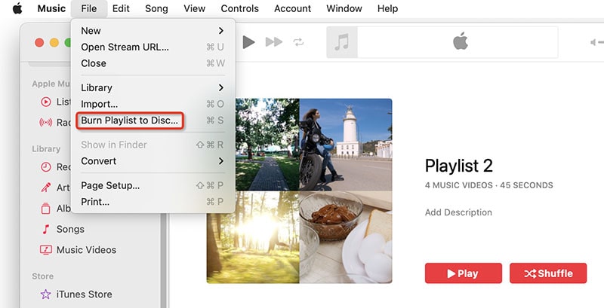Open the Music app menu

(x=51, y=8)
